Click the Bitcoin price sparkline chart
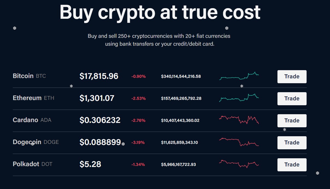This screenshot has width=330, height=189. pos(239,76)
